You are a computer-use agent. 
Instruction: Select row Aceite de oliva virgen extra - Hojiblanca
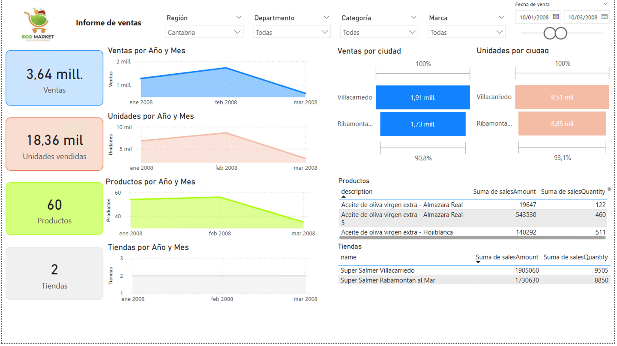[x=473, y=232]
